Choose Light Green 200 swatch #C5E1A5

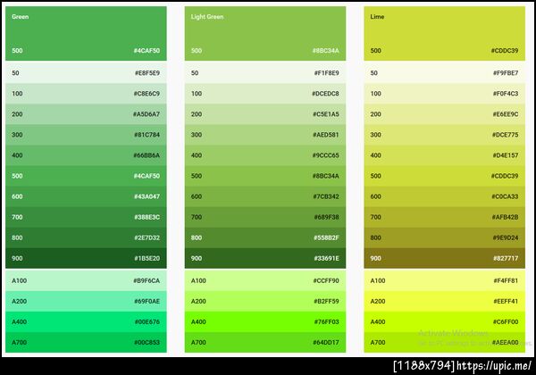[x=265, y=114]
